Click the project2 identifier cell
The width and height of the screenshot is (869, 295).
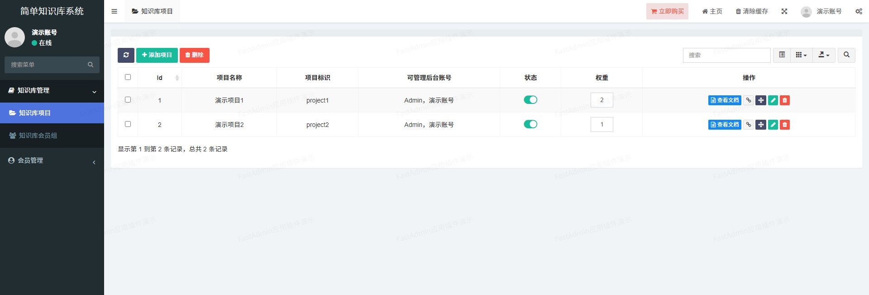pyautogui.click(x=317, y=125)
